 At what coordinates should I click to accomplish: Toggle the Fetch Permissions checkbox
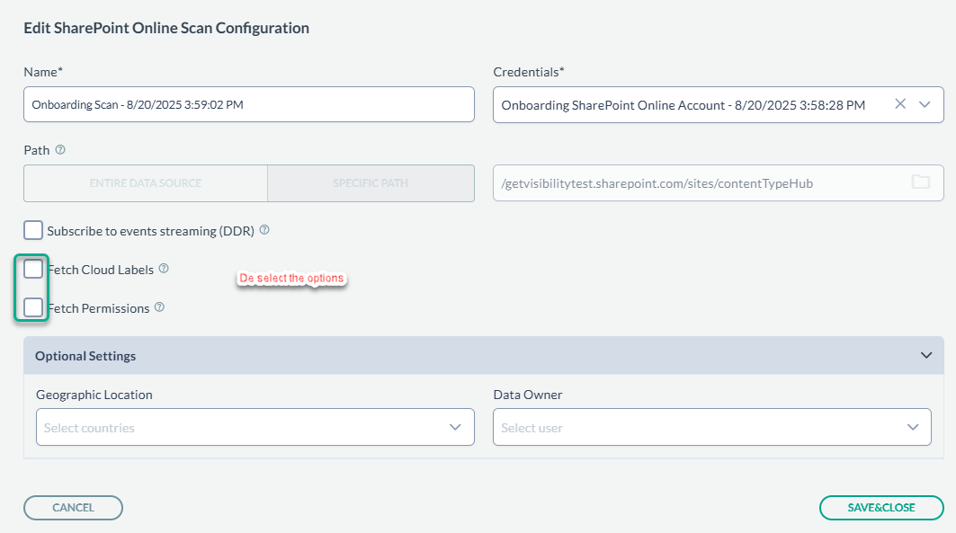pos(33,307)
